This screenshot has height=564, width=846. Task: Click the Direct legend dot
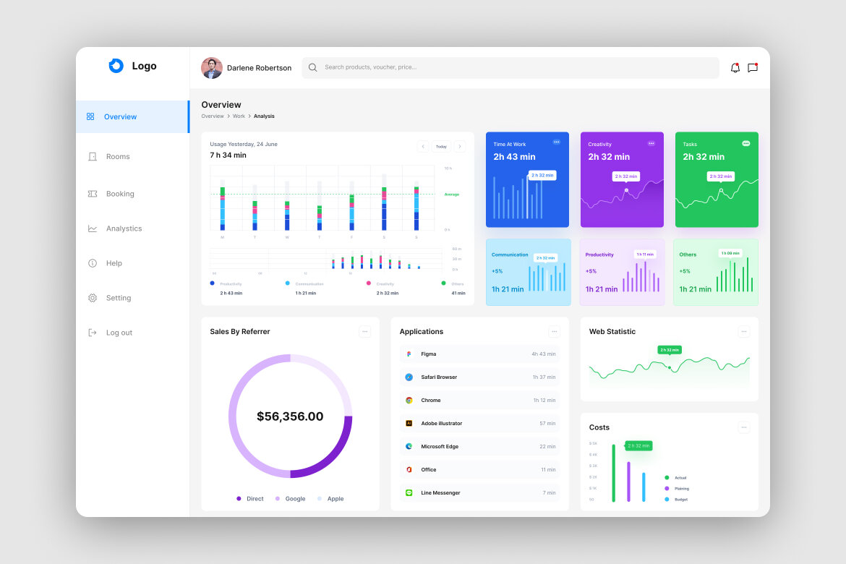[239, 499]
